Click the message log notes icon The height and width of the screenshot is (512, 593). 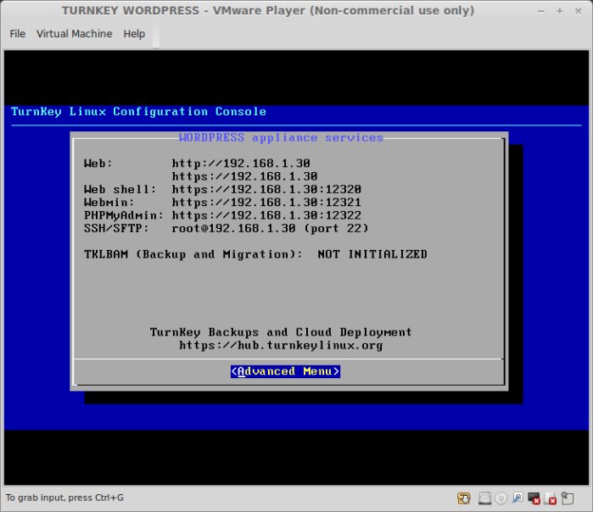pos(568,498)
